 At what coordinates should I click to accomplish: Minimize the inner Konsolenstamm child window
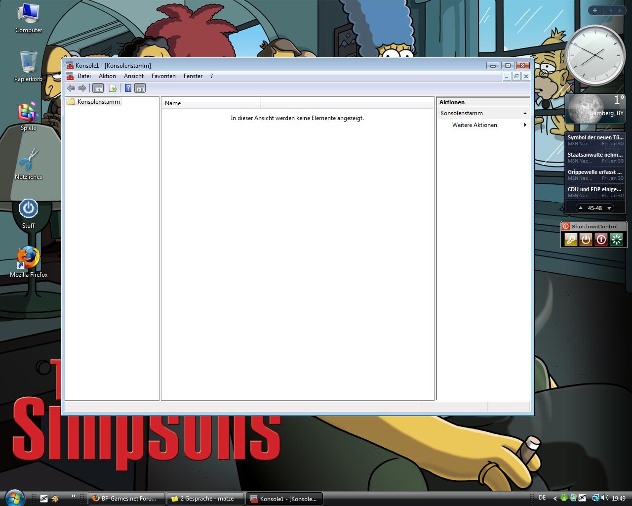pos(507,76)
